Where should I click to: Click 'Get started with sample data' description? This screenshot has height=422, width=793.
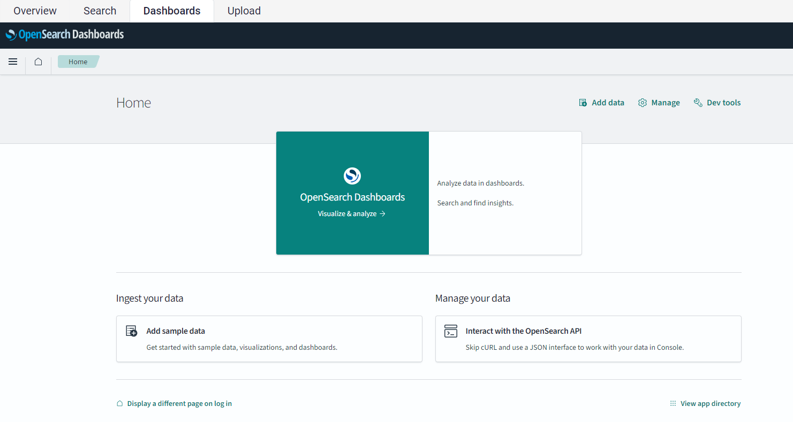(x=241, y=348)
